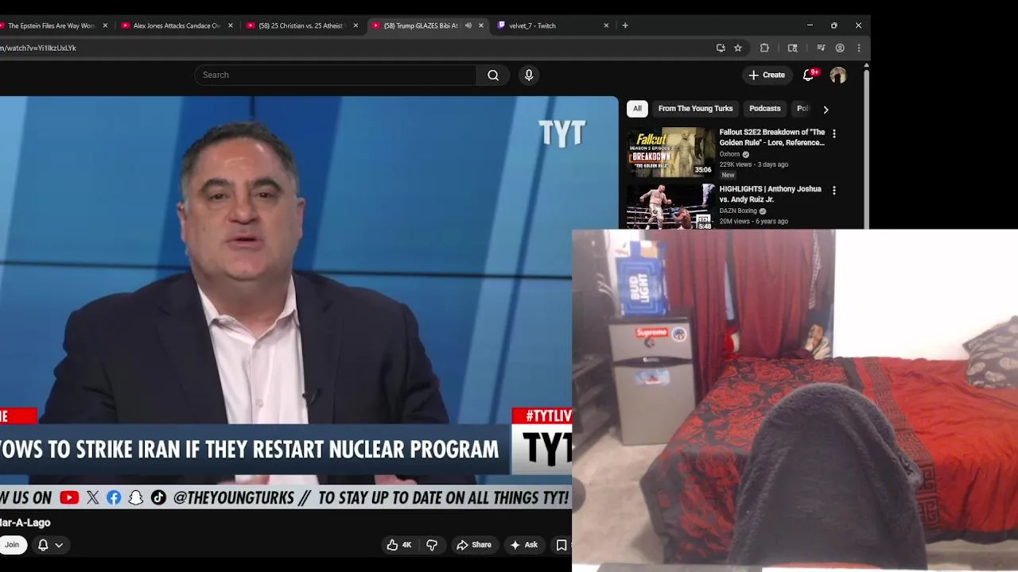Viewport: 1018px width, 572px height.
Task: Open the YouTube account avatar menu
Action: coord(838,75)
